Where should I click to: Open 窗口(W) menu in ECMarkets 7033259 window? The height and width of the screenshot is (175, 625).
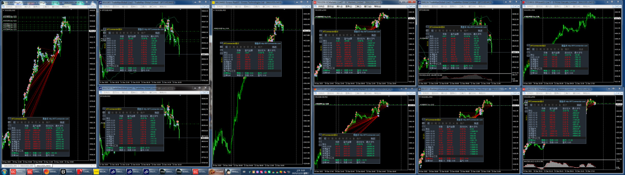(368, 6)
